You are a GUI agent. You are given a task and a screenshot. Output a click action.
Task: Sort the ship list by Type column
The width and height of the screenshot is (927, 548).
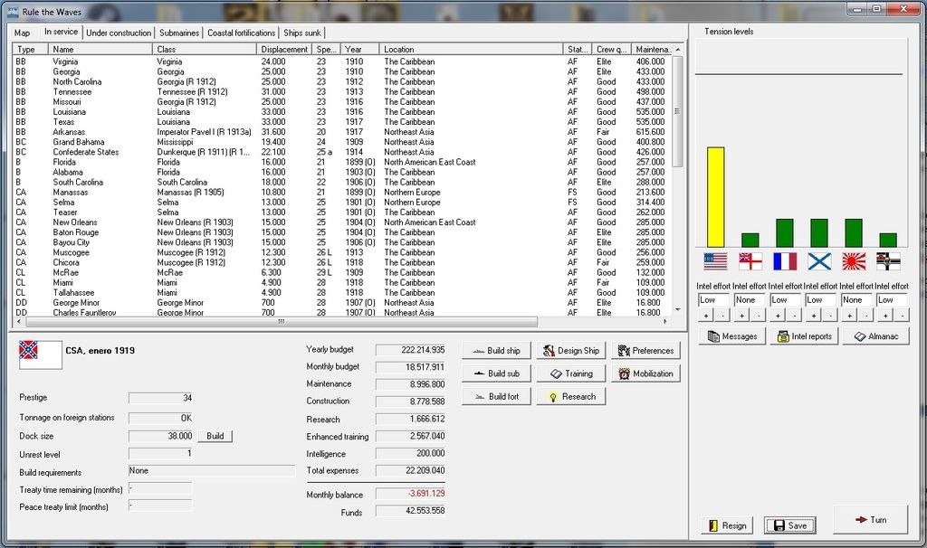(30, 50)
